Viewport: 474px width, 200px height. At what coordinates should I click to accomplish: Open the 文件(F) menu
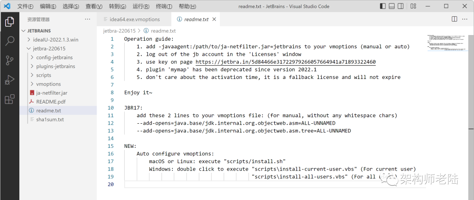pos(26,6)
